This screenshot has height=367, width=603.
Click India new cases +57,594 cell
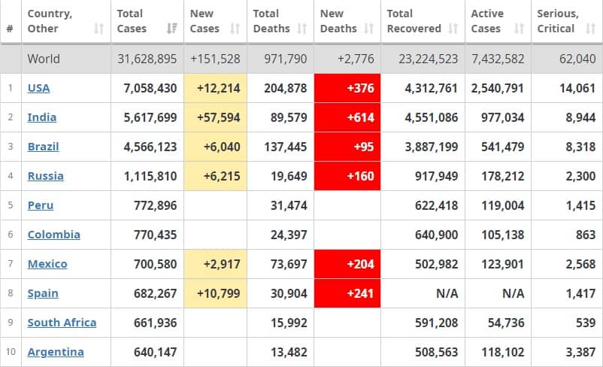pos(215,117)
